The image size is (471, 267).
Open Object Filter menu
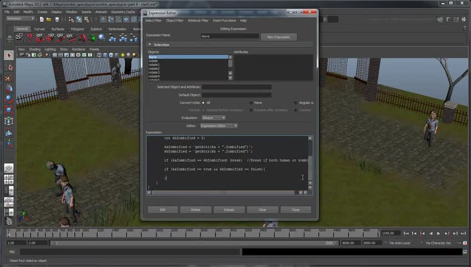174,21
